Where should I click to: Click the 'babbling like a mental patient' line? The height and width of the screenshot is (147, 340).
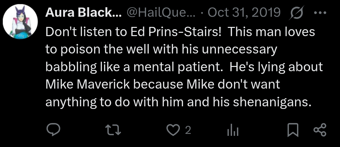click(131, 67)
